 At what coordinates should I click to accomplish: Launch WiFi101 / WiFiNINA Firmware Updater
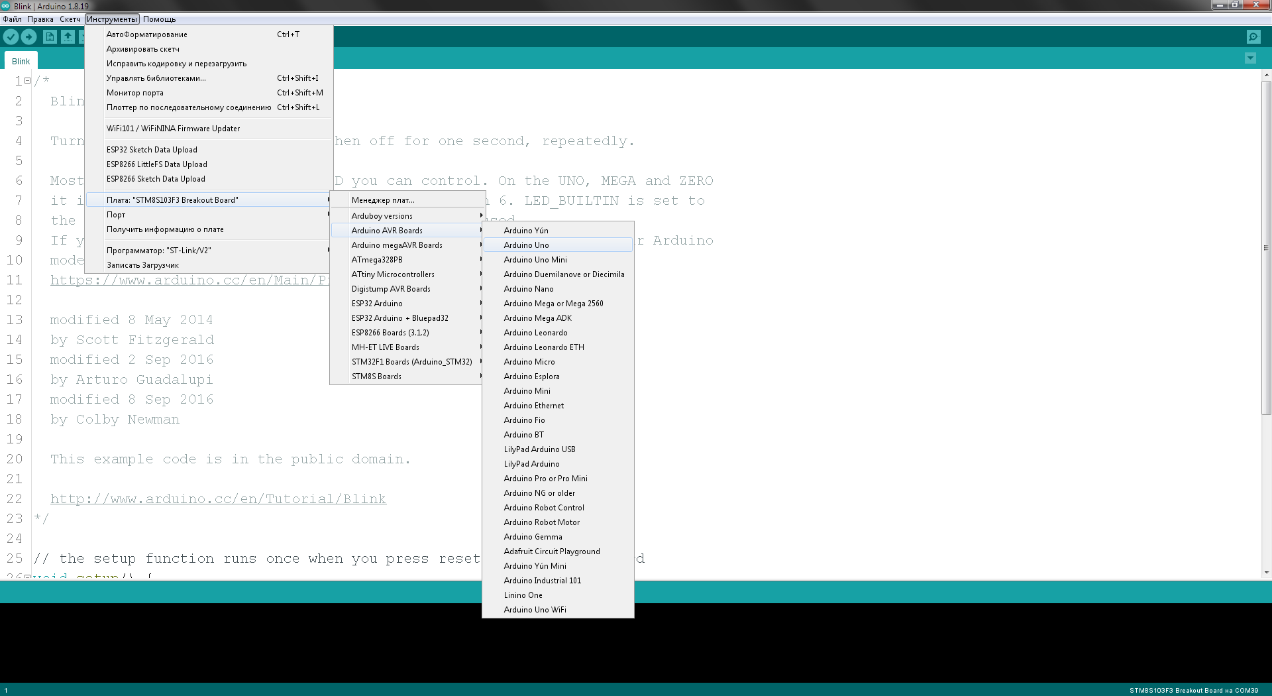point(209,129)
